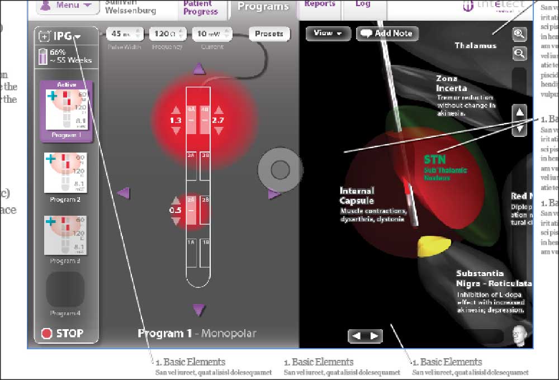The width and height of the screenshot is (559, 380).
Task: Click the zoom out magnifier icon
Action: point(520,53)
